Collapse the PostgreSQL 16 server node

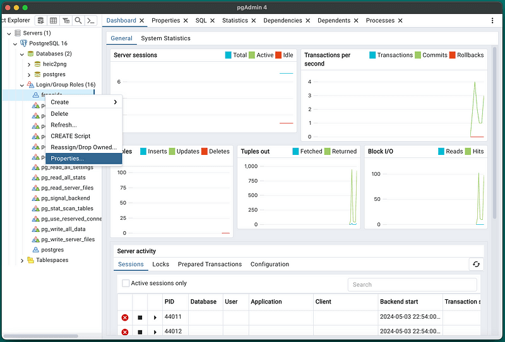click(x=15, y=43)
